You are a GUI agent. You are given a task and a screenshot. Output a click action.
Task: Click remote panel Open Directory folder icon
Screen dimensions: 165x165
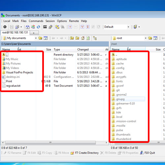click(x=150, y=38)
